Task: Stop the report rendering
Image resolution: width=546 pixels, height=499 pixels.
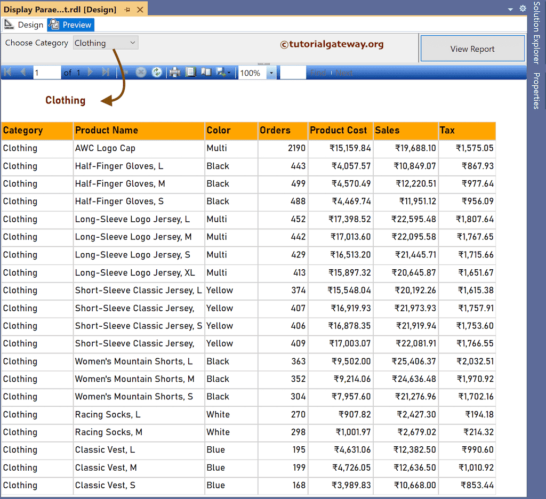Action: pyautogui.click(x=141, y=73)
